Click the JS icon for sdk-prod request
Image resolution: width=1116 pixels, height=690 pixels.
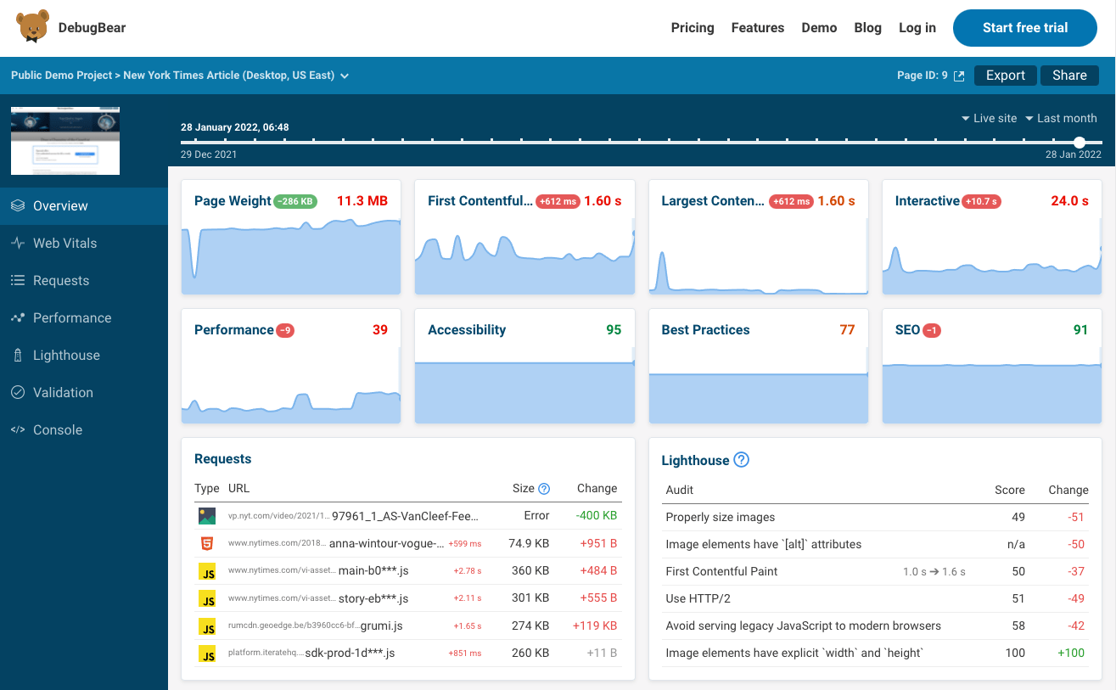click(207, 654)
